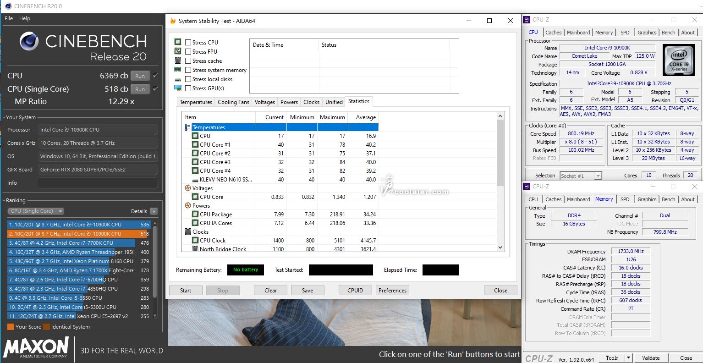Click the Cinebench app icon in title bar
This screenshot has width=703, height=363.
pos(8,6)
